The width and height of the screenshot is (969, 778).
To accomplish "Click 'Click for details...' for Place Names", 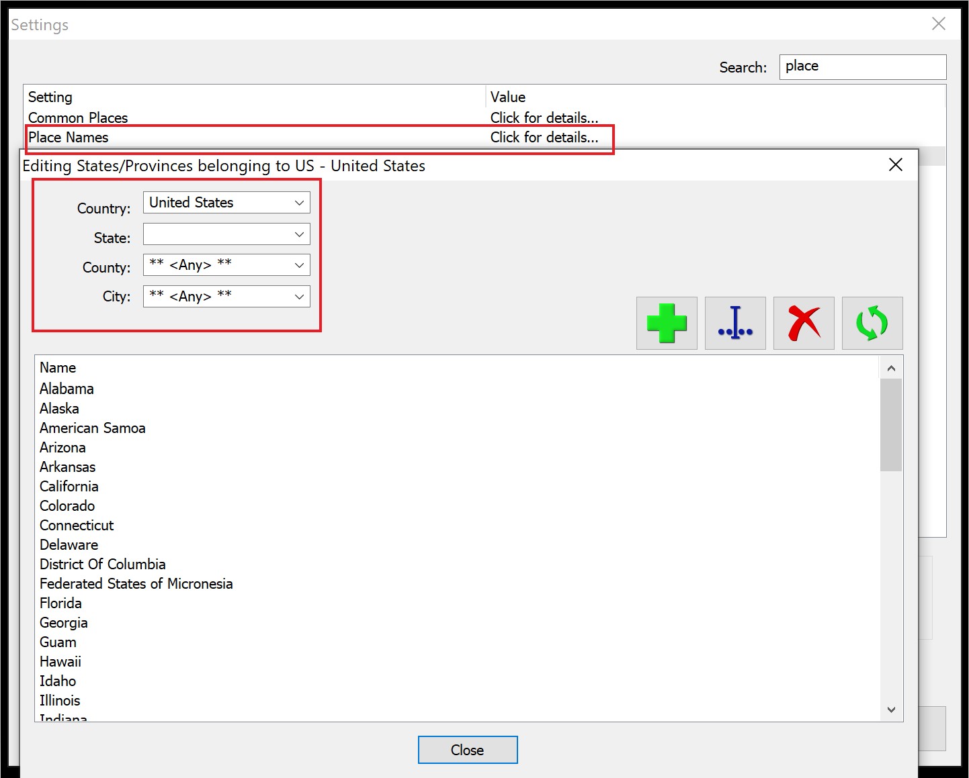I will (544, 137).
